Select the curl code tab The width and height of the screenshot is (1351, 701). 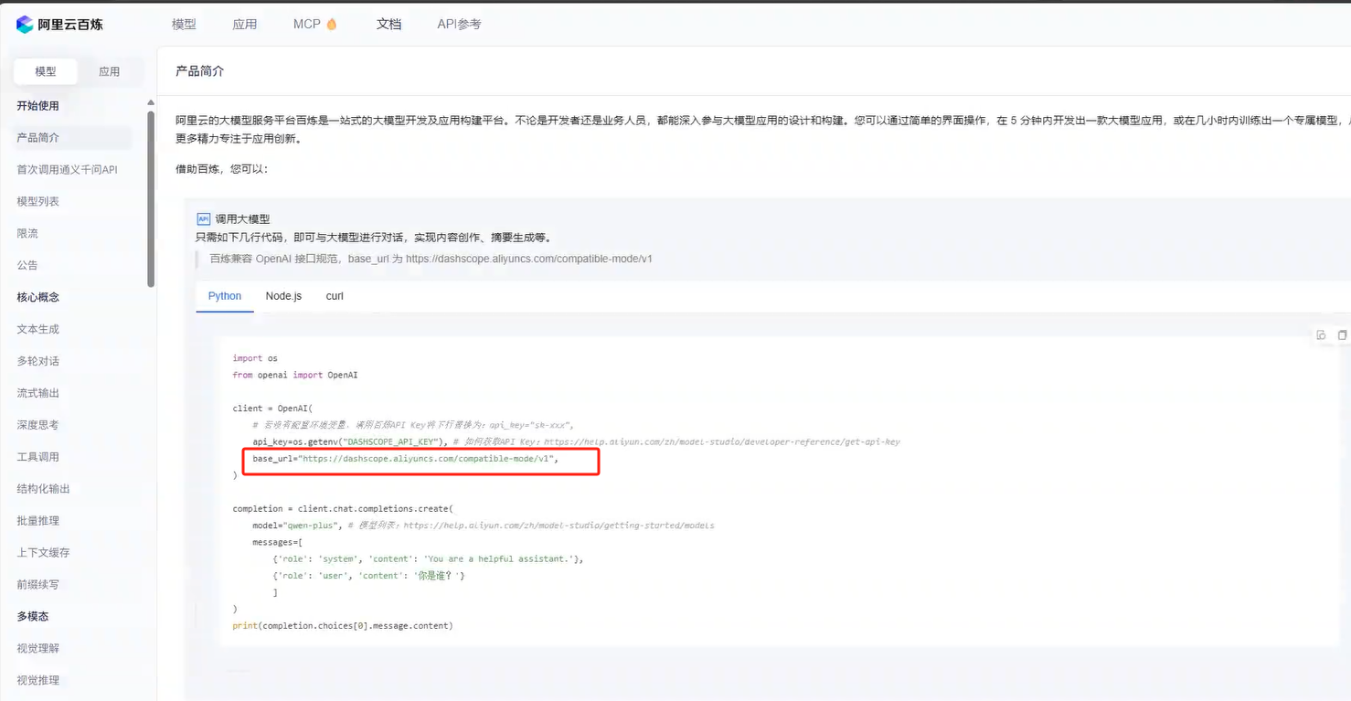(x=335, y=296)
